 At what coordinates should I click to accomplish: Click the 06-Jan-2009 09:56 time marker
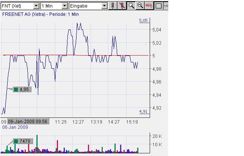click(x=28, y=121)
